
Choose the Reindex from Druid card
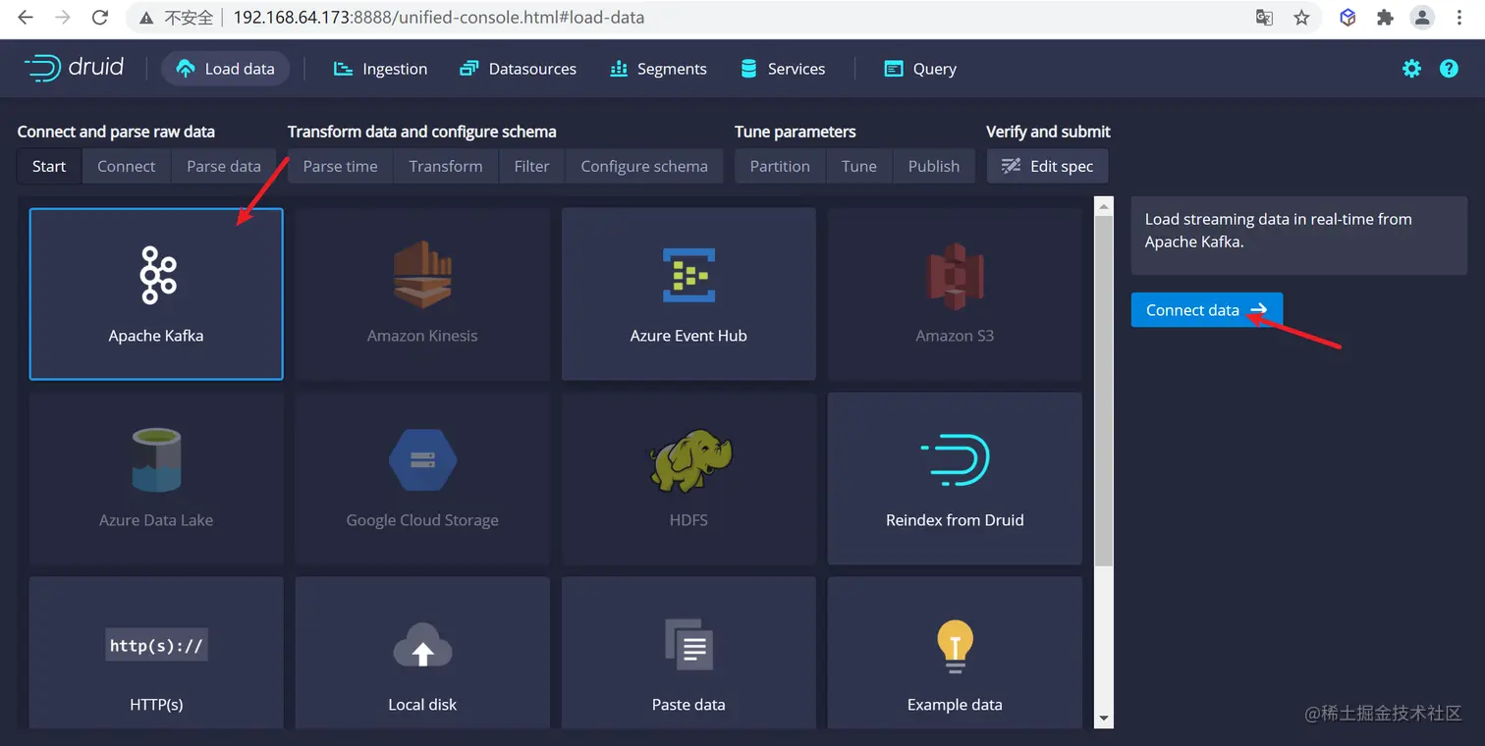(x=955, y=478)
